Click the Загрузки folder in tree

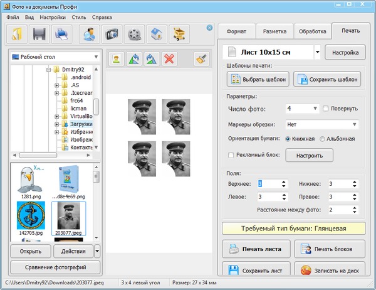(x=81, y=124)
